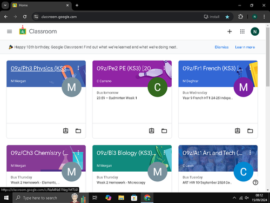Image resolution: width=270 pixels, height=203 pixels.
Task: Open the 09z/Bi3 Biology class
Action: tap(126, 153)
